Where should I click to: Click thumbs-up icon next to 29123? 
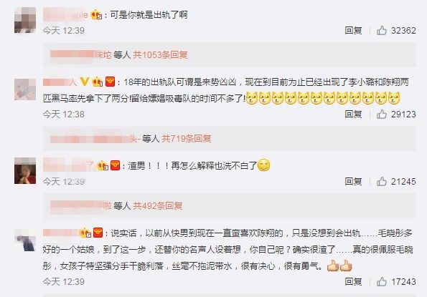382,115
